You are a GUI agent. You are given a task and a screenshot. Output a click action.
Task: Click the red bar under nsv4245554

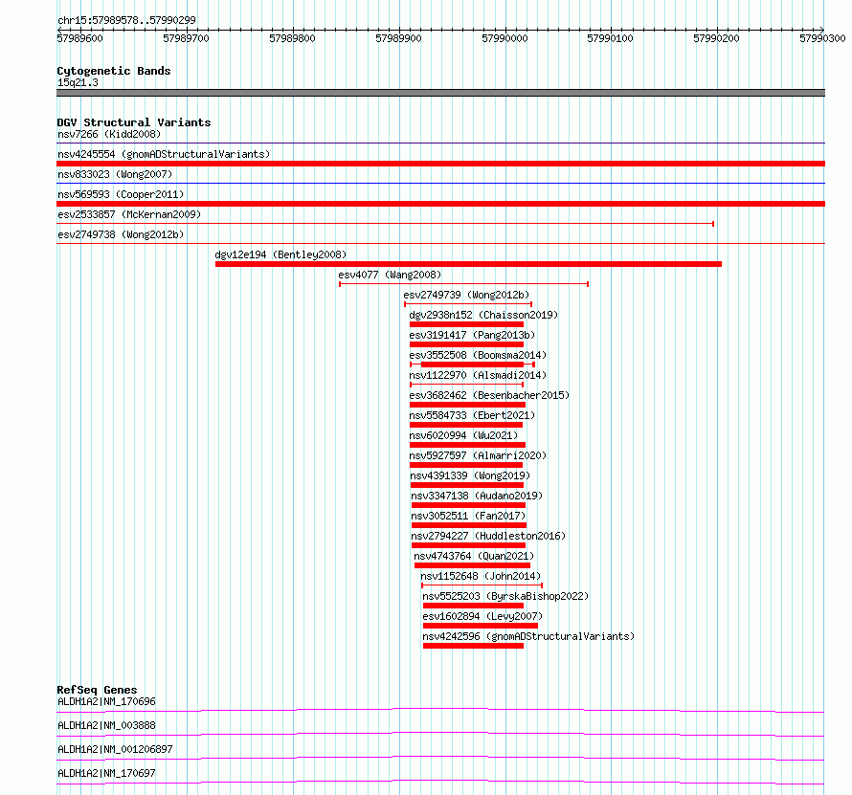click(x=440, y=164)
